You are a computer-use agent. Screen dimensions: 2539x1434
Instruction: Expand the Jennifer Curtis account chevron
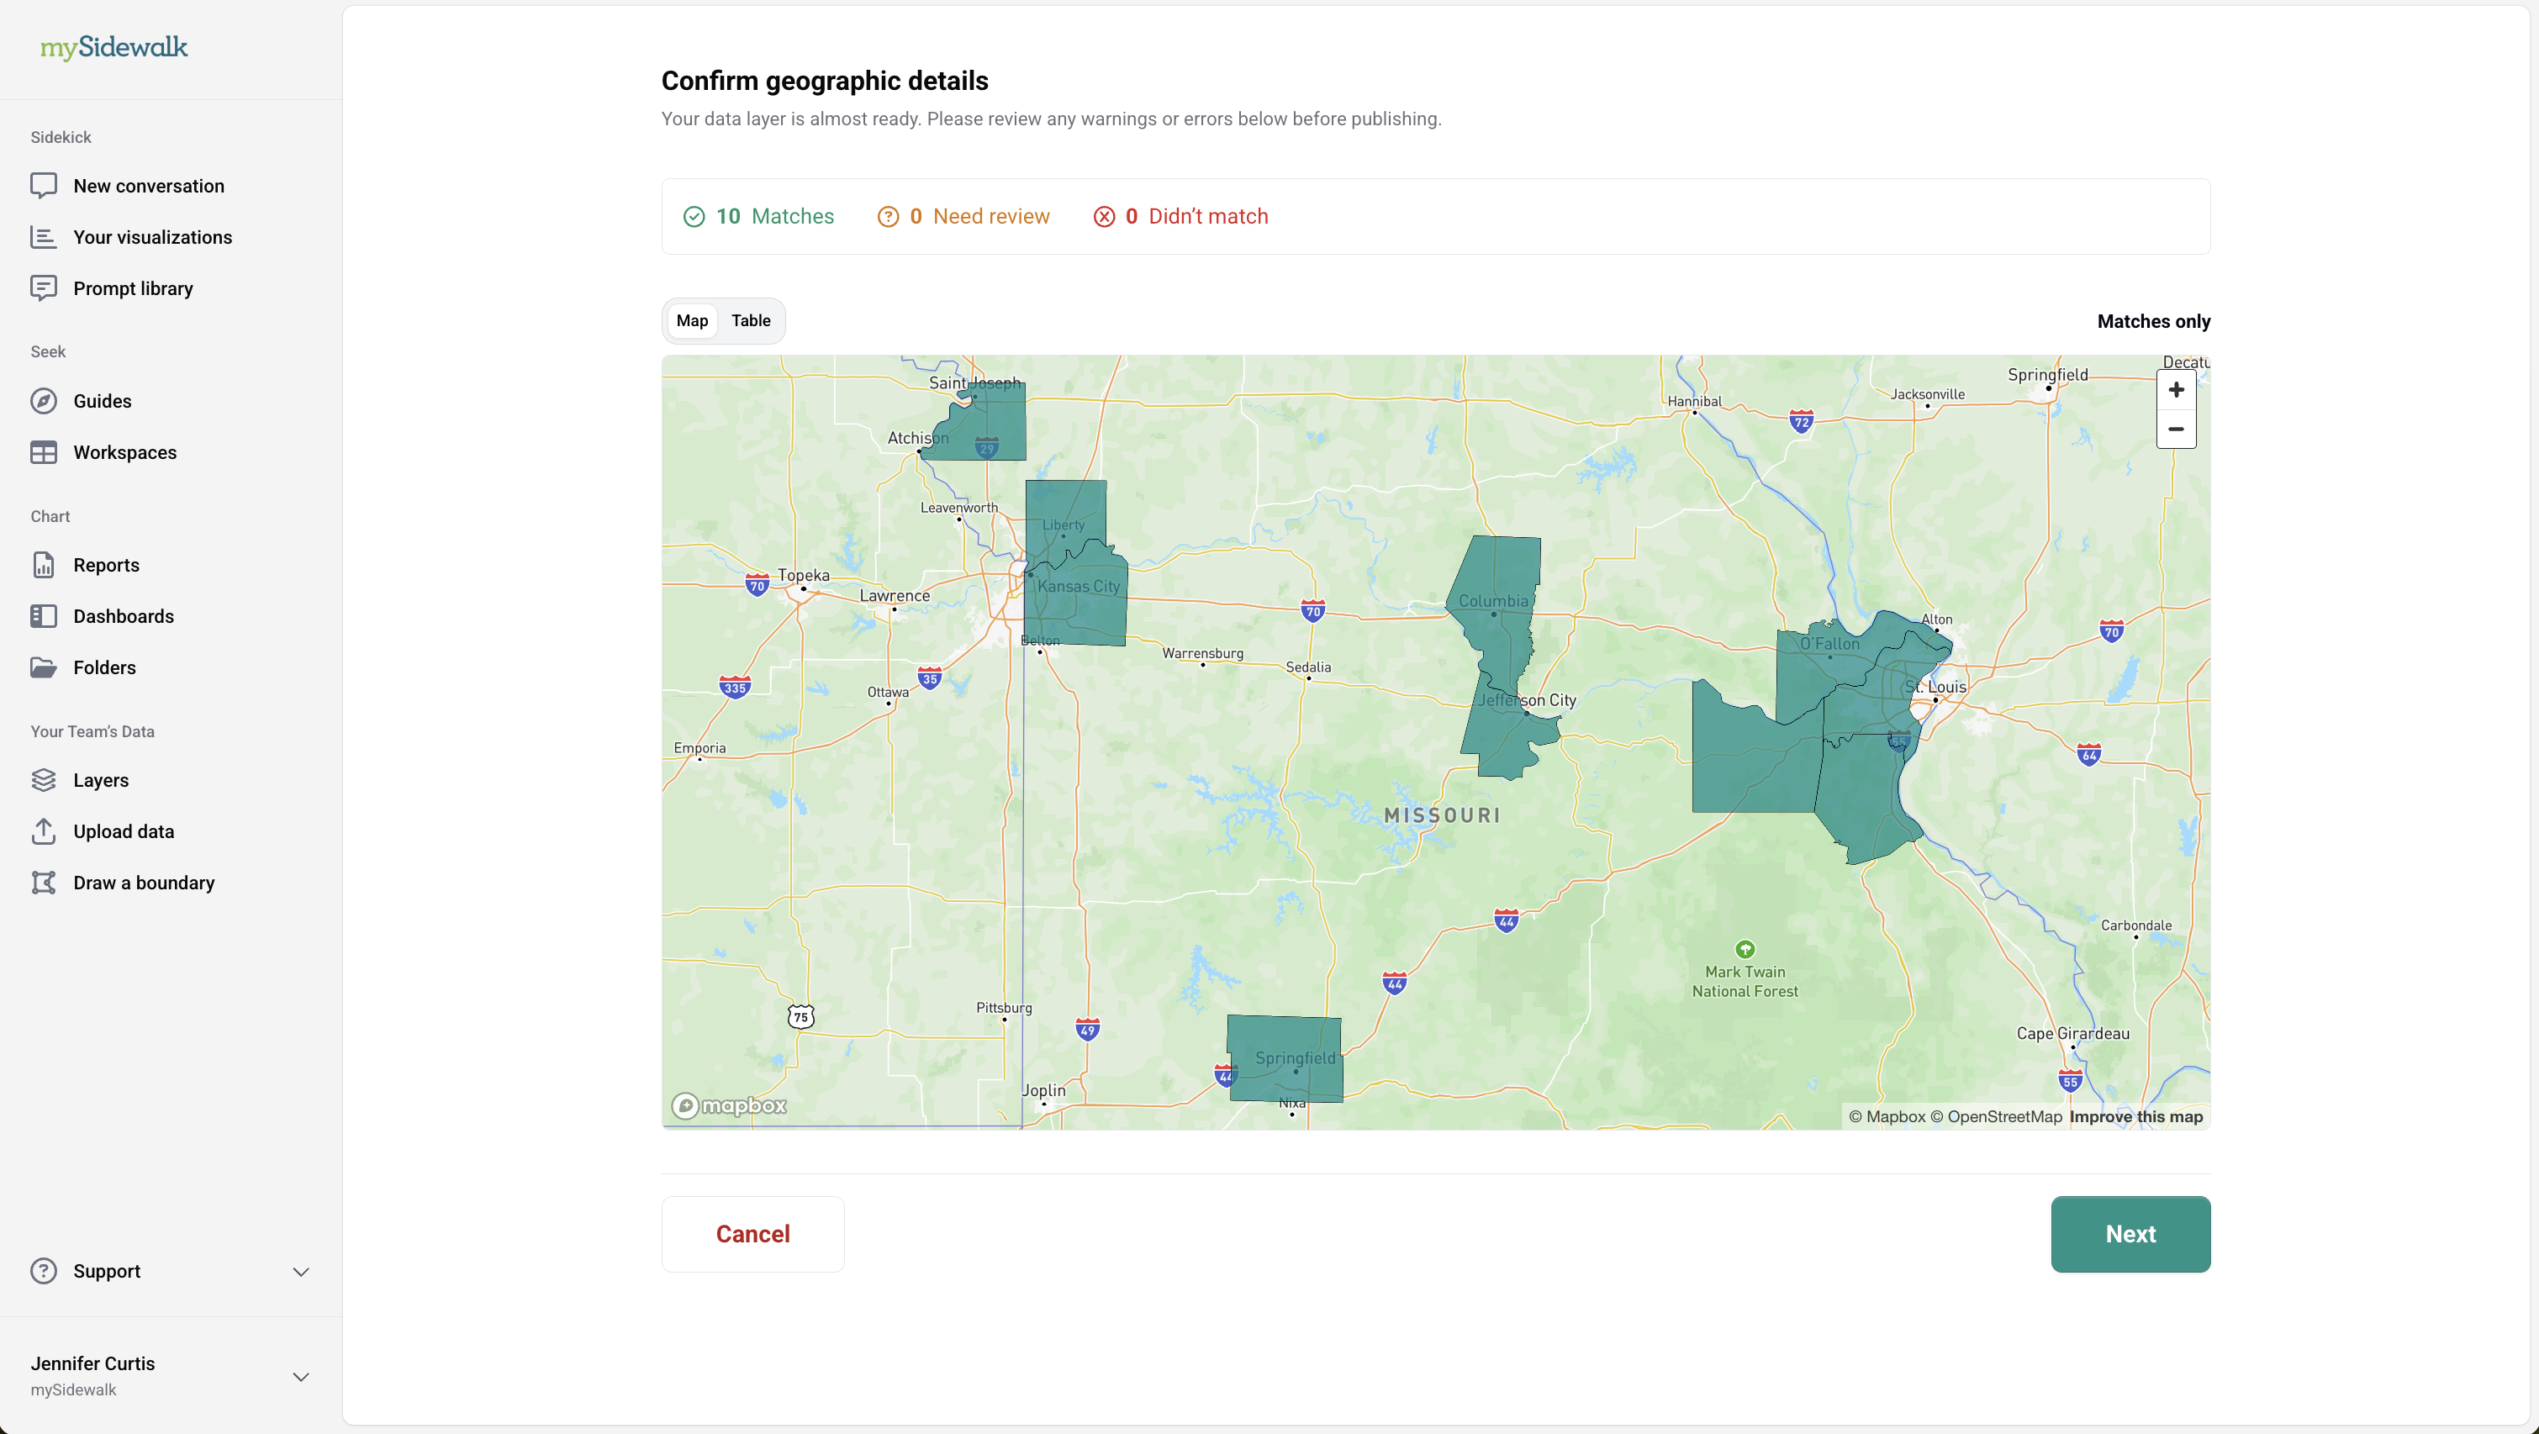pos(302,1377)
